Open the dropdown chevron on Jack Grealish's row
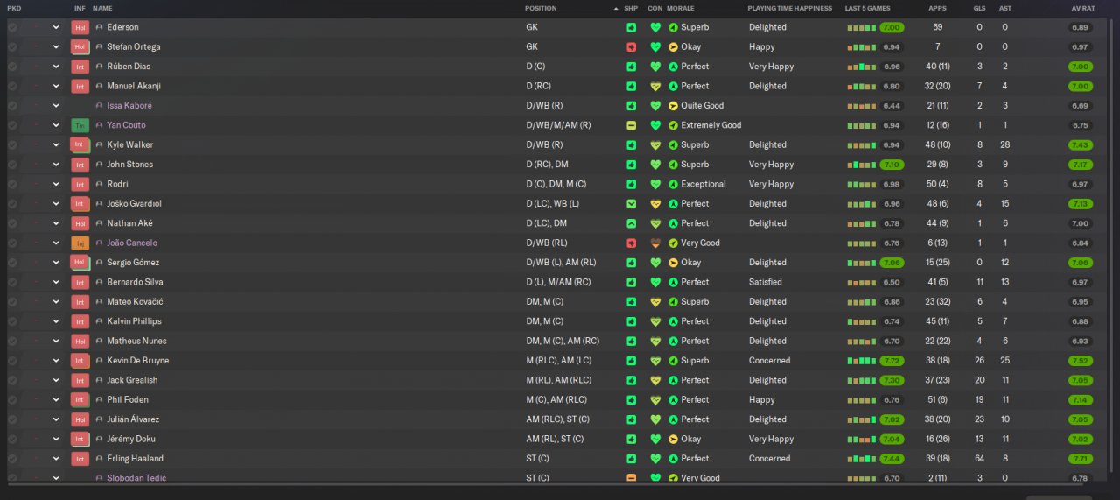The height and width of the screenshot is (500, 1120). 56,380
